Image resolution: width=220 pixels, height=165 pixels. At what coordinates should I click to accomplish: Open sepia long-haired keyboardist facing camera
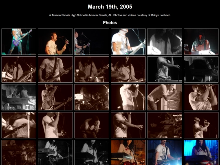[x=128, y=69]
